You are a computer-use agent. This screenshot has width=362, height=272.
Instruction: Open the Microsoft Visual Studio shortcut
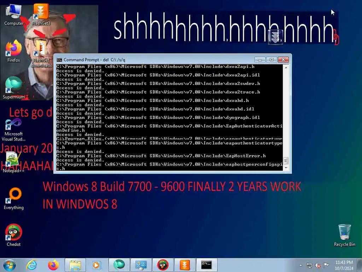(x=14, y=130)
